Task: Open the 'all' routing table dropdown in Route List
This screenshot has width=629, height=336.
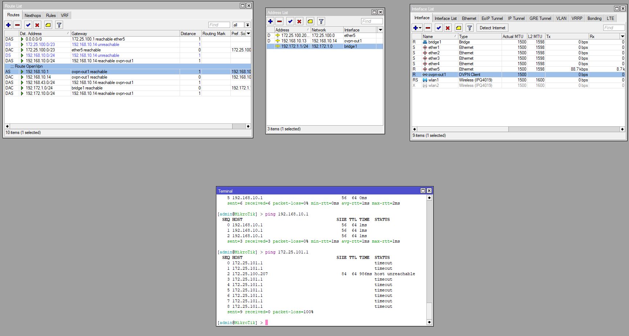Action: point(248,25)
